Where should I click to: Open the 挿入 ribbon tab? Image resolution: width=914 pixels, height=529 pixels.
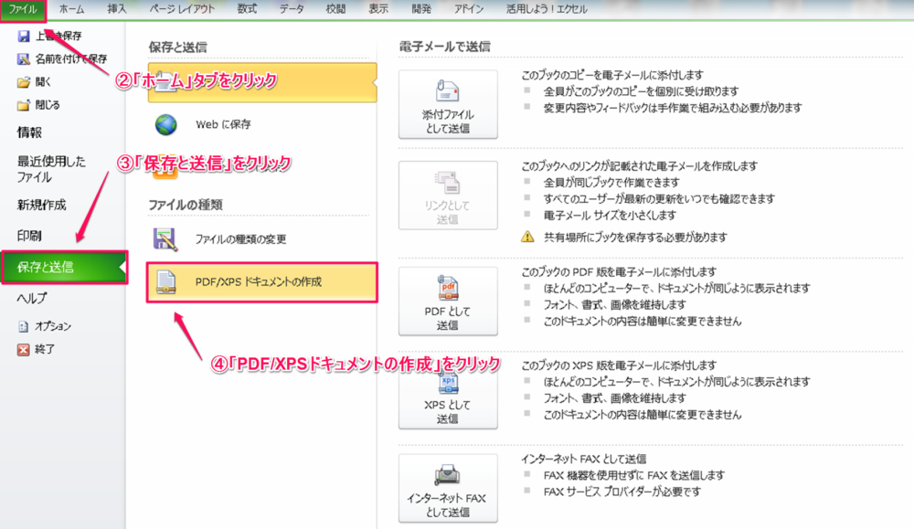[x=117, y=8]
